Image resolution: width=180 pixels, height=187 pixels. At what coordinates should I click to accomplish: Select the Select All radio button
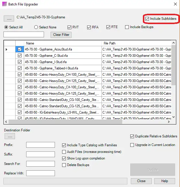tap(6, 27)
